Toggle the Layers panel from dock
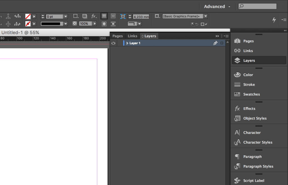Image resolution: width=288 pixels, height=185 pixels. (259, 60)
